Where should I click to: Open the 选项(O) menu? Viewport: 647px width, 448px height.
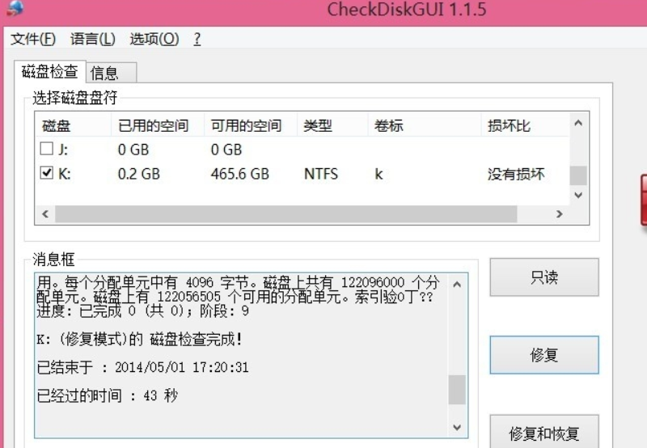pos(154,39)
